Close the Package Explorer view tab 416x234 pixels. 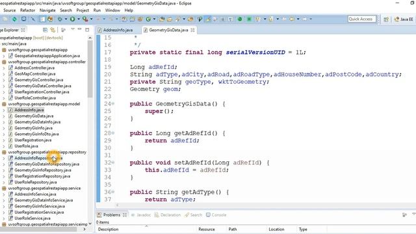tap(23, 30)
